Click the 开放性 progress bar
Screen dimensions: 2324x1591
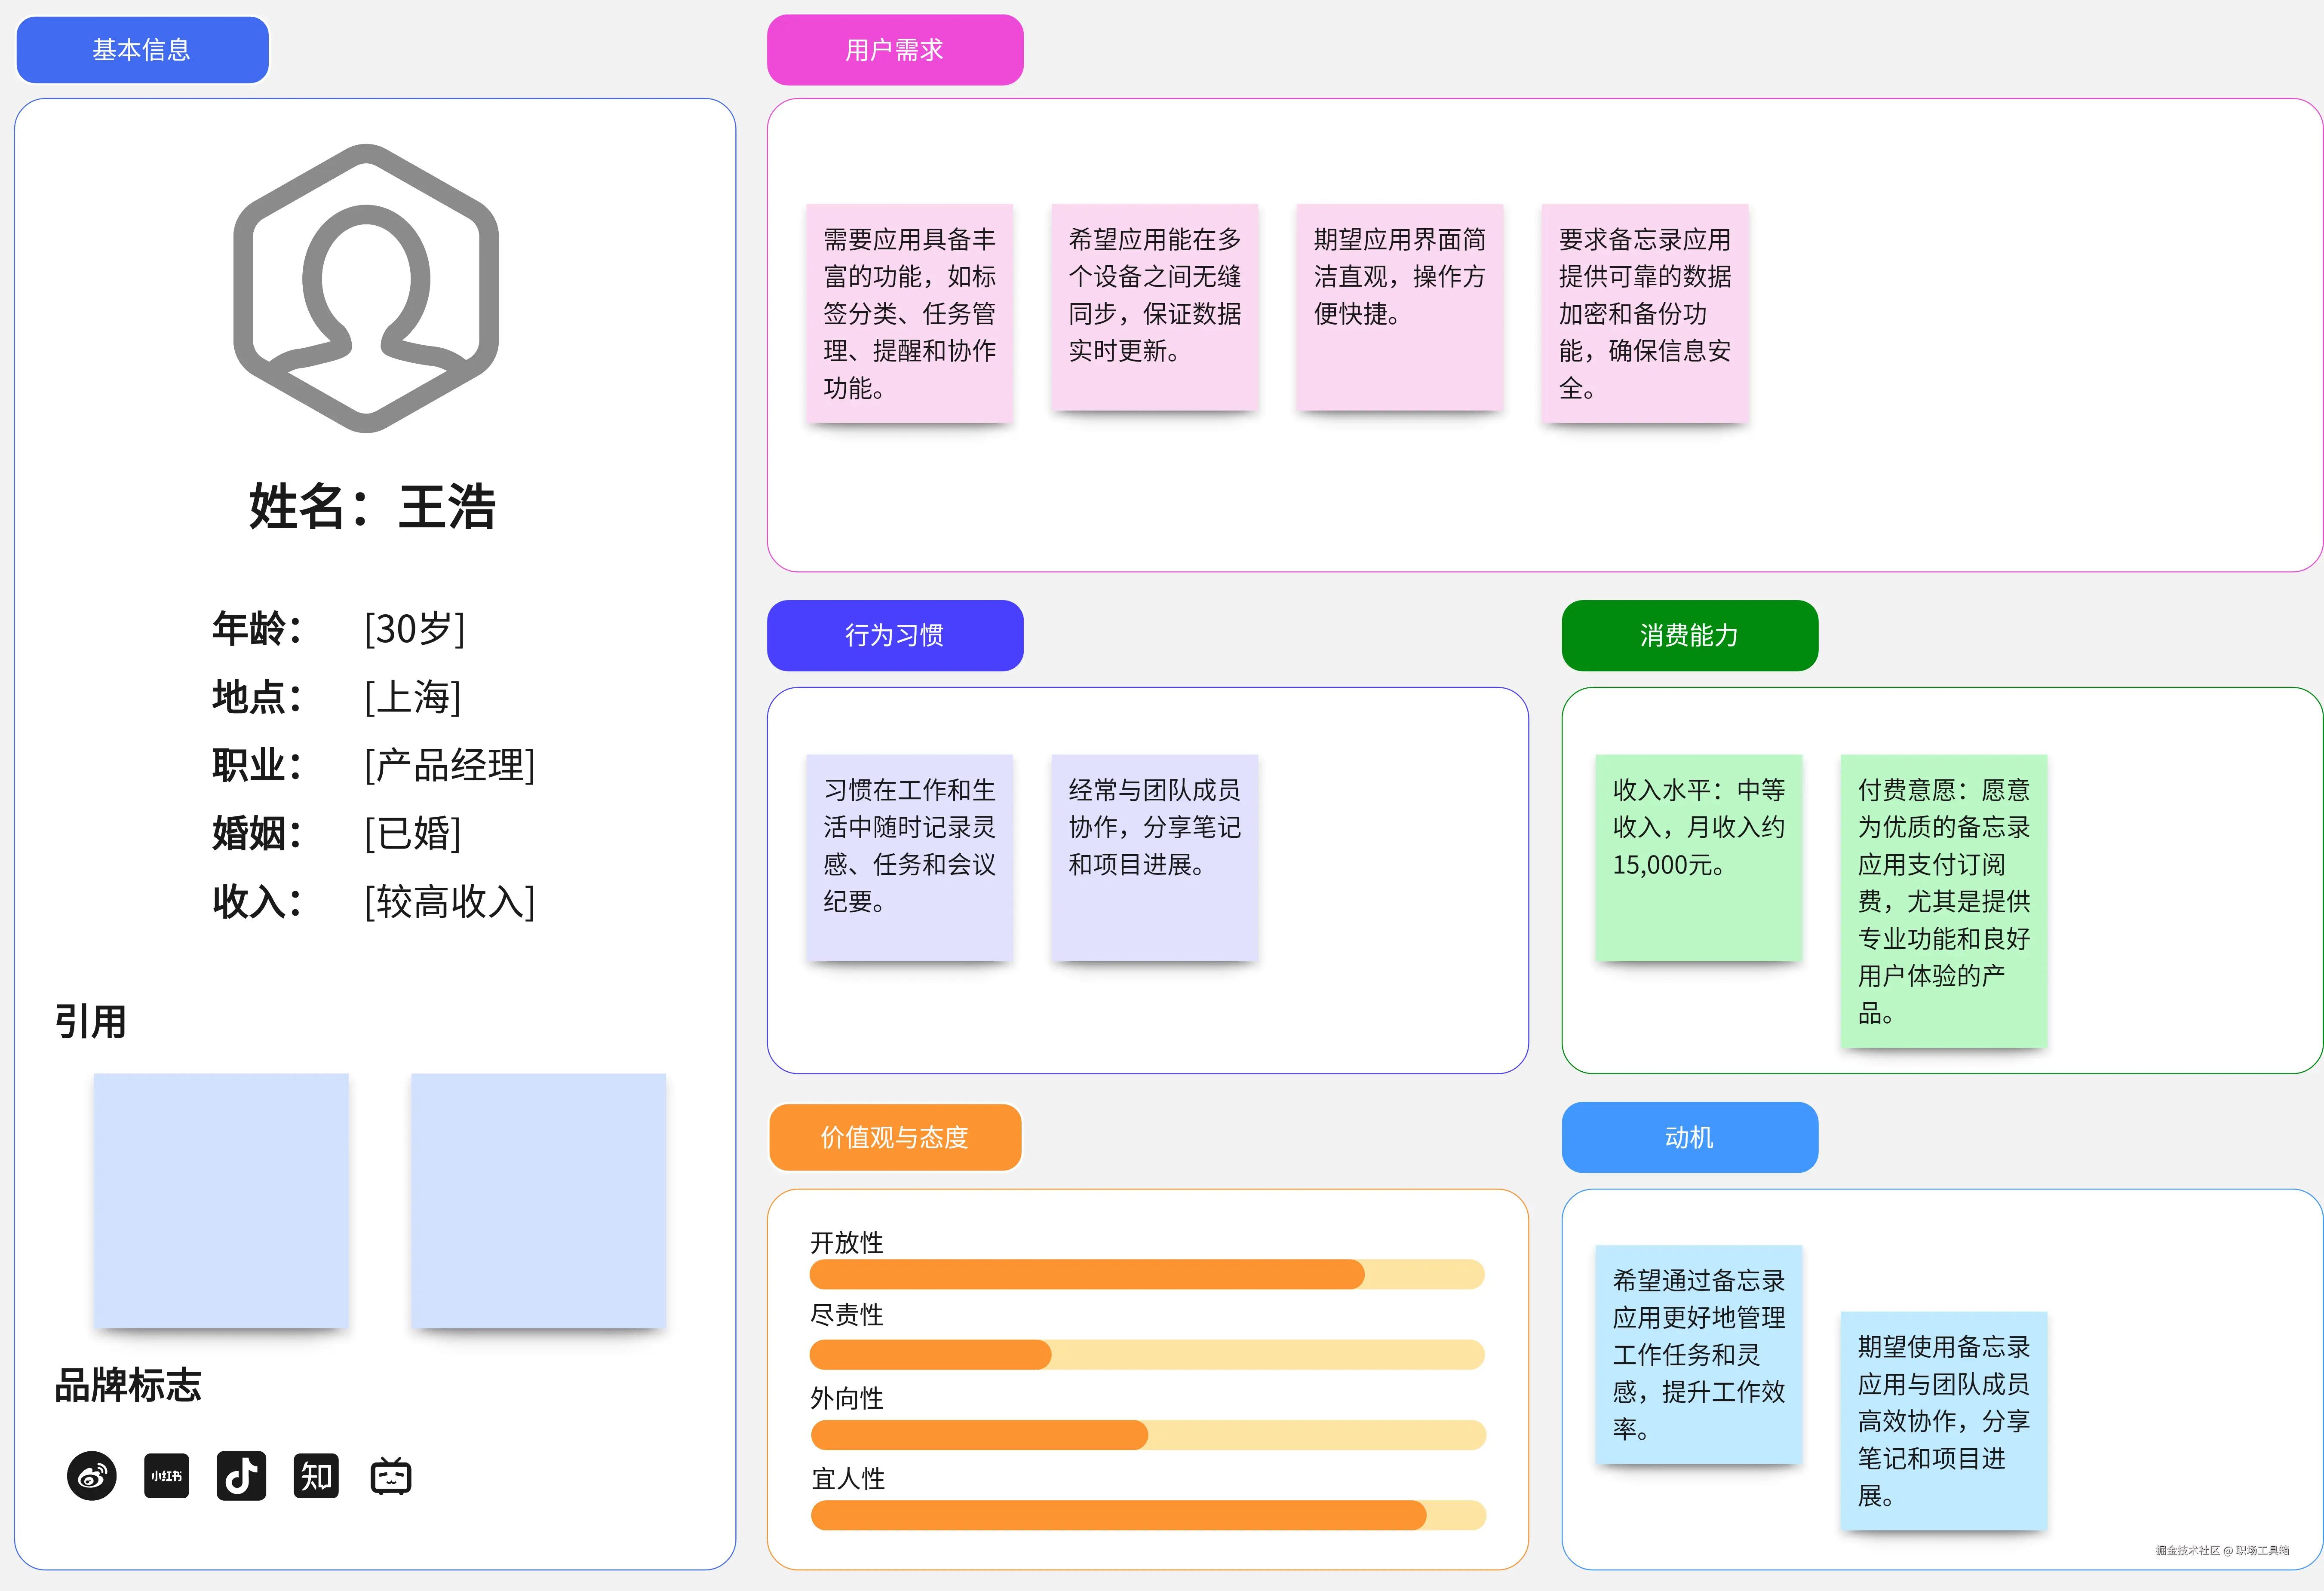coord(1147,1274)
